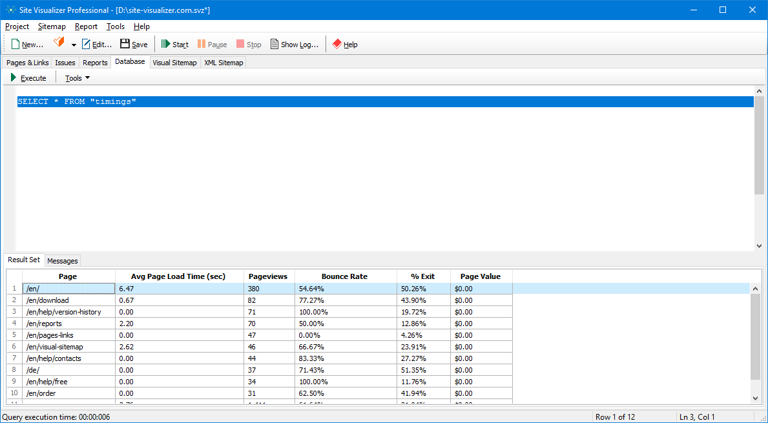The image size is (768, 423).
Task: Show the Messages tab
Action: 63,261
